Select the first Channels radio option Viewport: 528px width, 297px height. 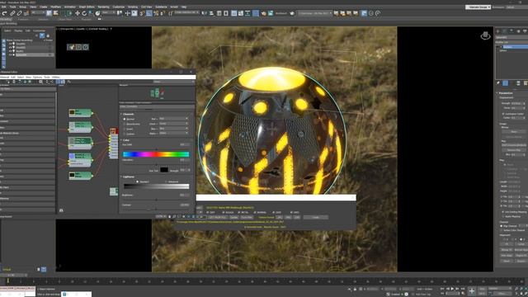click(x=125, y=119)
